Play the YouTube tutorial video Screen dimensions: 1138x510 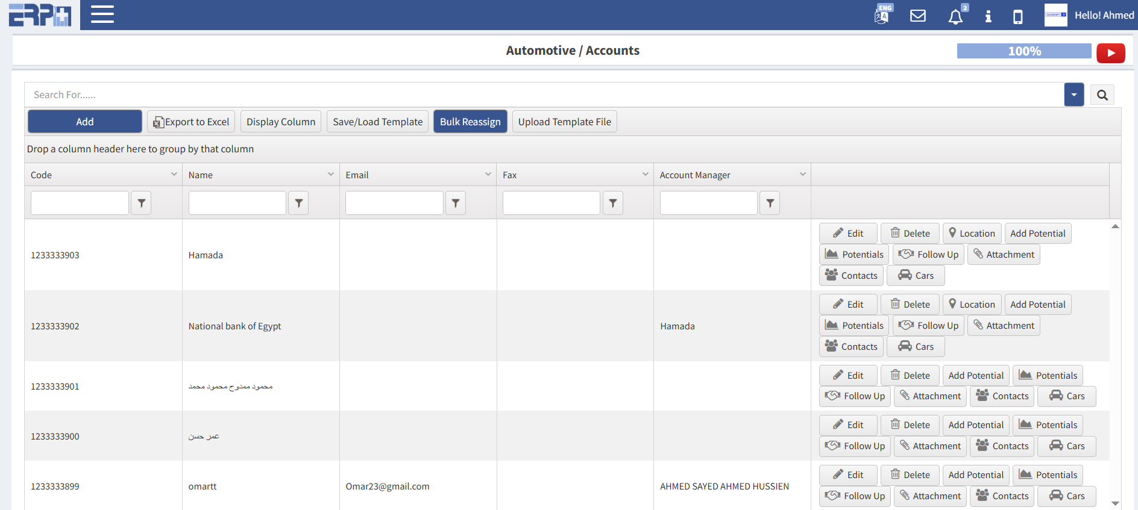(x=1110, y=53)
